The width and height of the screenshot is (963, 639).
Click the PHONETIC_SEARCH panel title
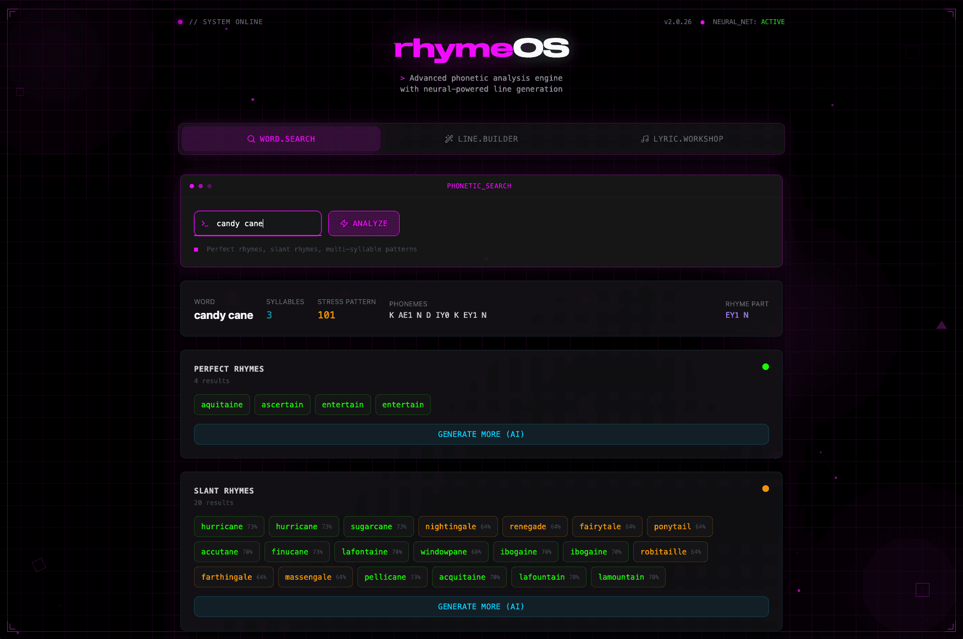click(479, 186)
